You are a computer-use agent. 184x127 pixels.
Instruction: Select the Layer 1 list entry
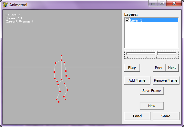(x=154, y=20)
